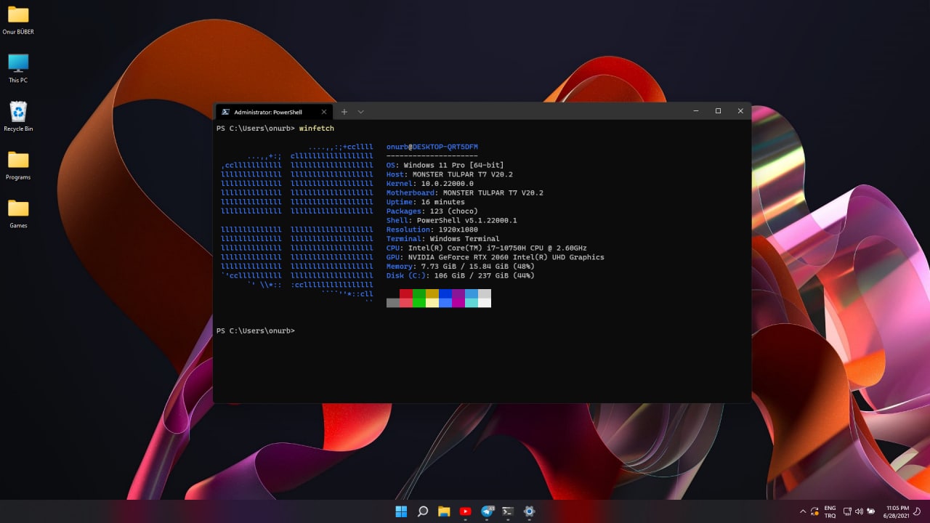The width and height of the screenshot is (930, 523).
Task: Click the GPU: NVIDIA GeForce RTX 2060 line
Action: pyautogui.click(x=496, y=257)
